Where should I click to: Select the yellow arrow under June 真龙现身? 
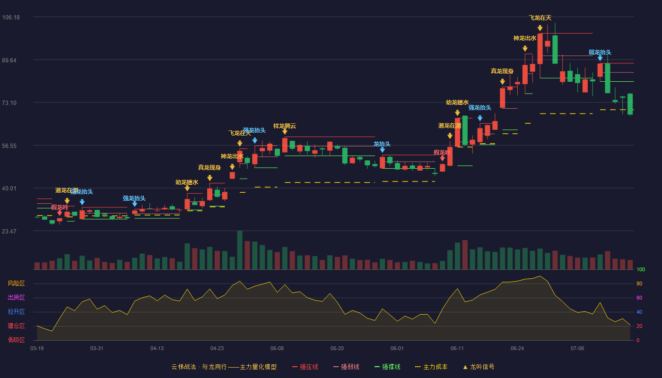click(502, 82)
